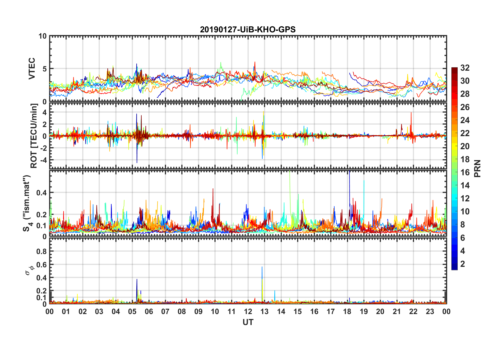Click colorbar tick label 26
The image size is (496, 337).
[465, 107]
